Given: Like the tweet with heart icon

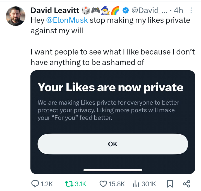Looking at the screenshot, I should [103, 184].
